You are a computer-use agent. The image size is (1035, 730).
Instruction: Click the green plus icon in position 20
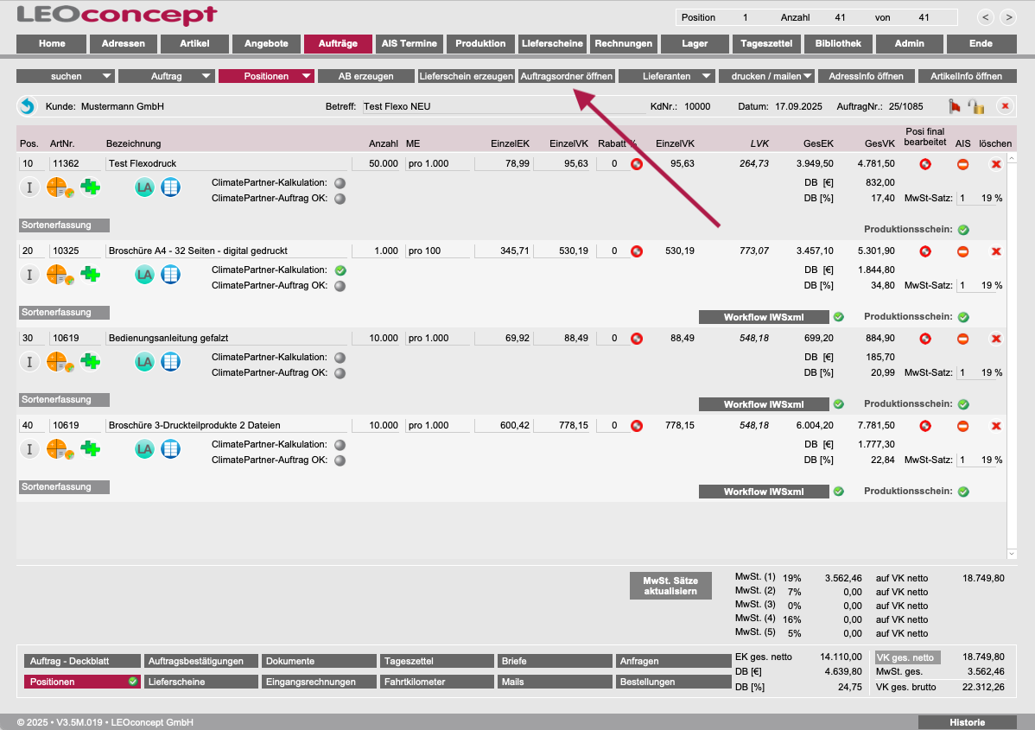coord(90,275)
